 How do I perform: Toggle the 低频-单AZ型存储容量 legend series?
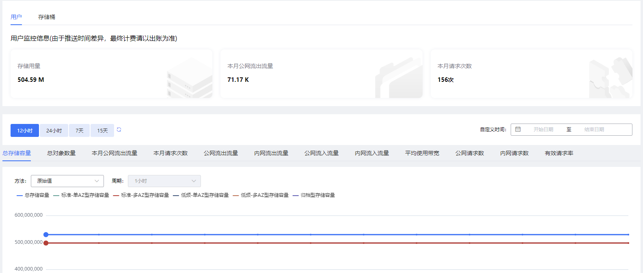pyautogui.click(x=201, y=195)
